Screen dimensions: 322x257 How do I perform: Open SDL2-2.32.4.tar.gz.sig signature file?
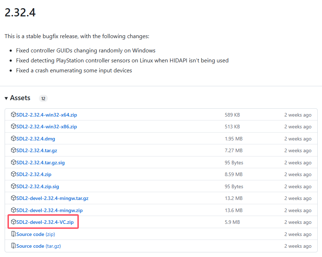(40, 163)
